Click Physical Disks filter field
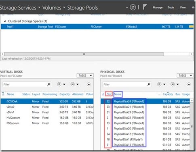The image size is (196, 152). [x=127, y=84]
